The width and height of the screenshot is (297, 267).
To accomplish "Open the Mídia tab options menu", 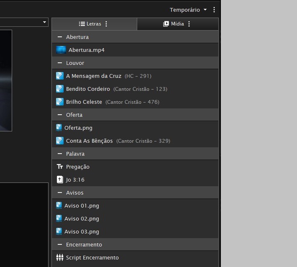I will coord(189,24).
